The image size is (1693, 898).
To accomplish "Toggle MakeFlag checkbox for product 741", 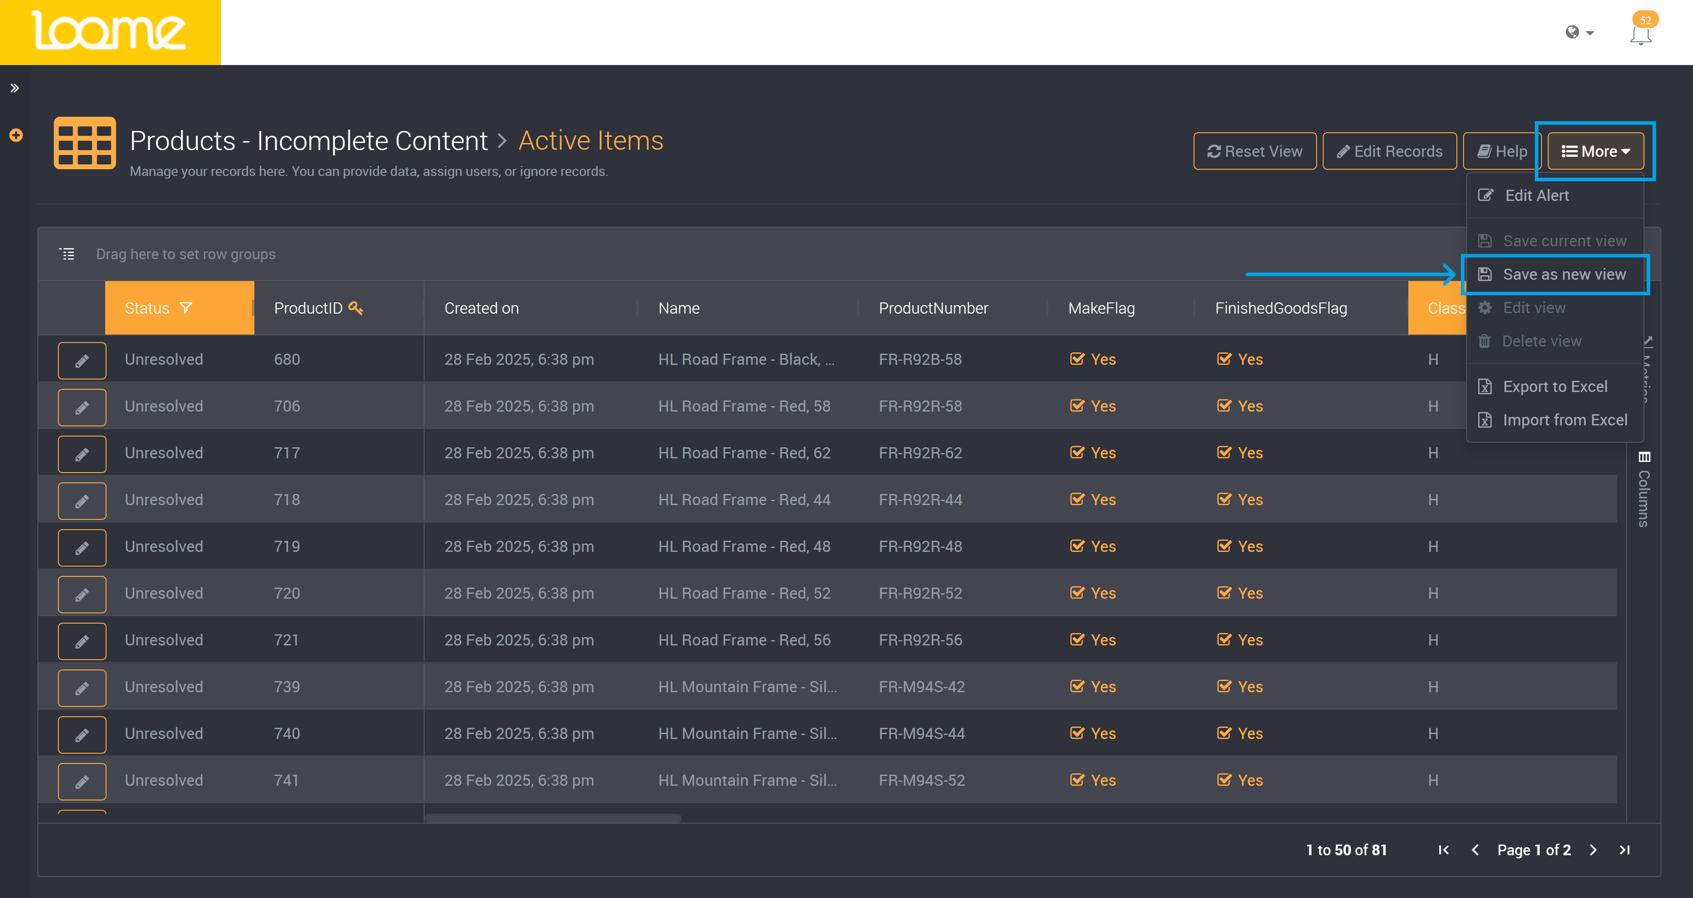I will [1076, 780].
